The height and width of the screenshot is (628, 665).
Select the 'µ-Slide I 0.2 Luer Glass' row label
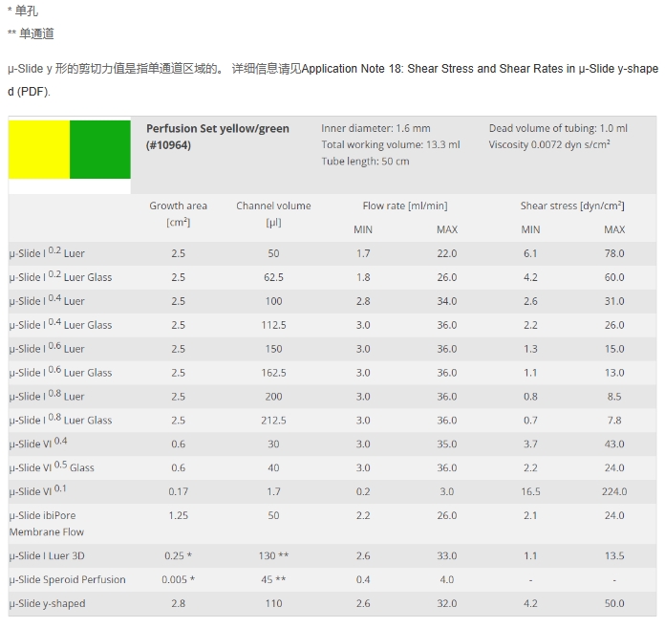60,276
